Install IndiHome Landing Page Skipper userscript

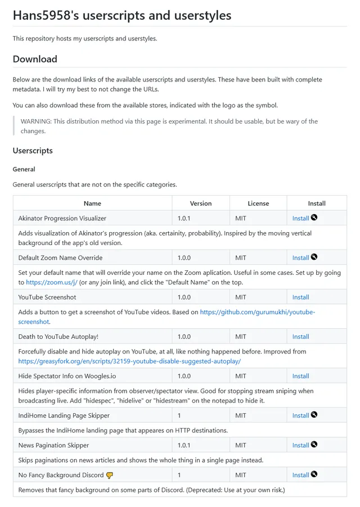[300, 415]
